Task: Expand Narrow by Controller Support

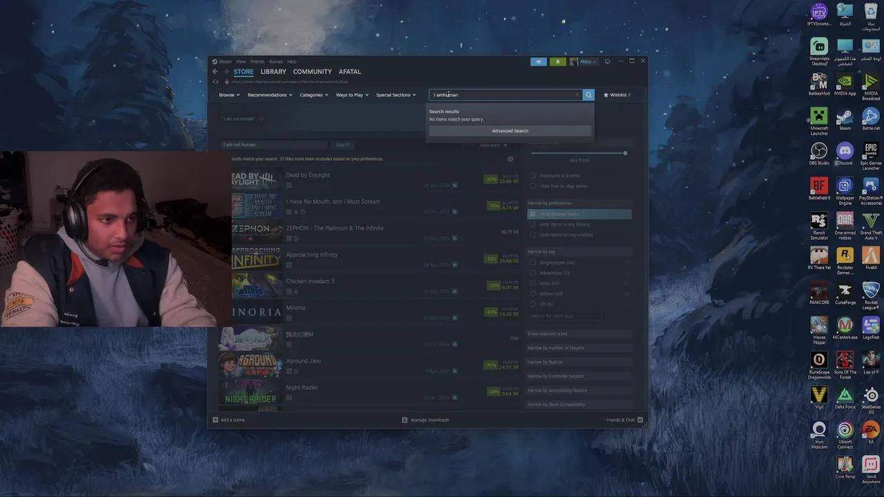Action: [x=579, y=376]
